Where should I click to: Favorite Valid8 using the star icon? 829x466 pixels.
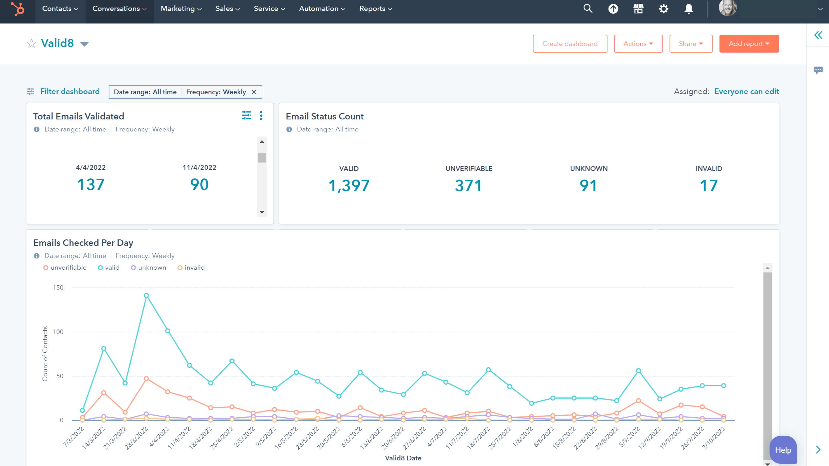(x=31, y=43)
